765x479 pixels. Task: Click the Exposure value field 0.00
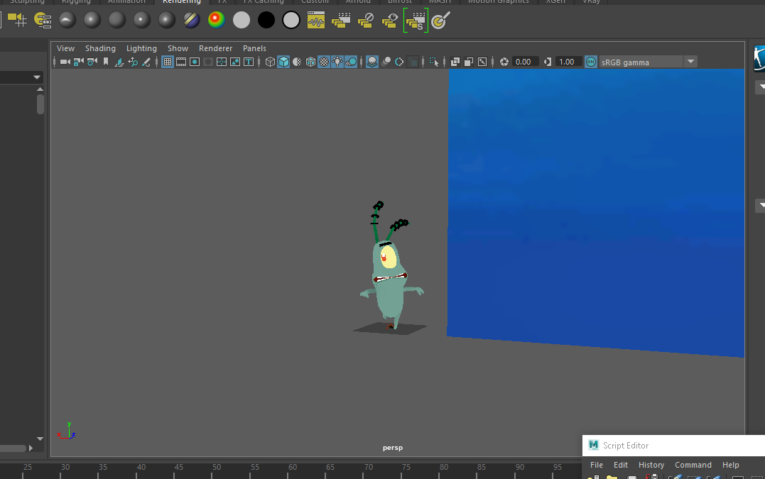coord(524,62)
